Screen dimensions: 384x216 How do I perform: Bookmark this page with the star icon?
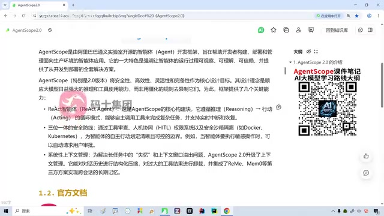click(x=357, y=16)
